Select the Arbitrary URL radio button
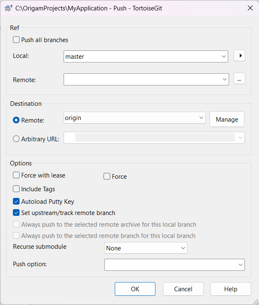The width and height of the screenshot is (259, 305). pyautogui.click(x=17, y=139)
